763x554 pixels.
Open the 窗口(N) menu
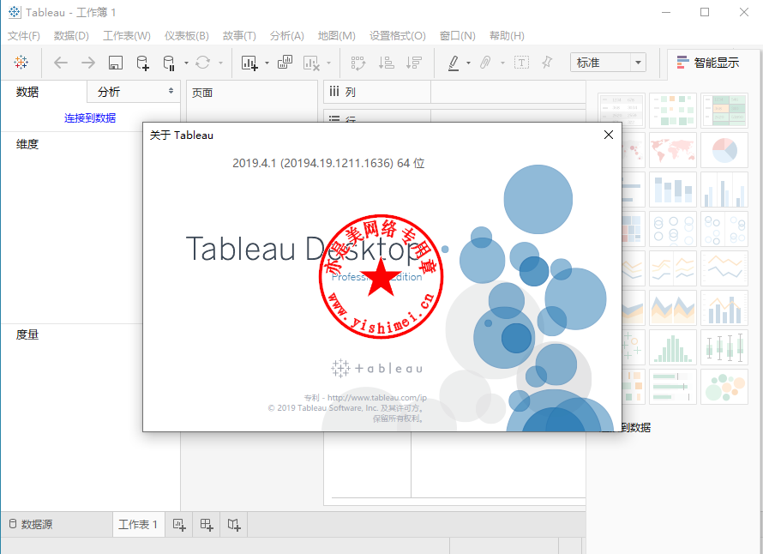457,35
